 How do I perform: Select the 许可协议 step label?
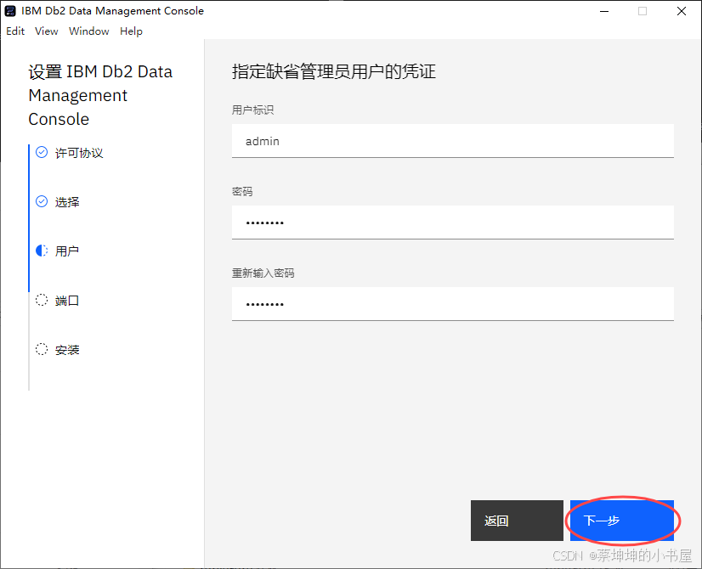(79, 153)
